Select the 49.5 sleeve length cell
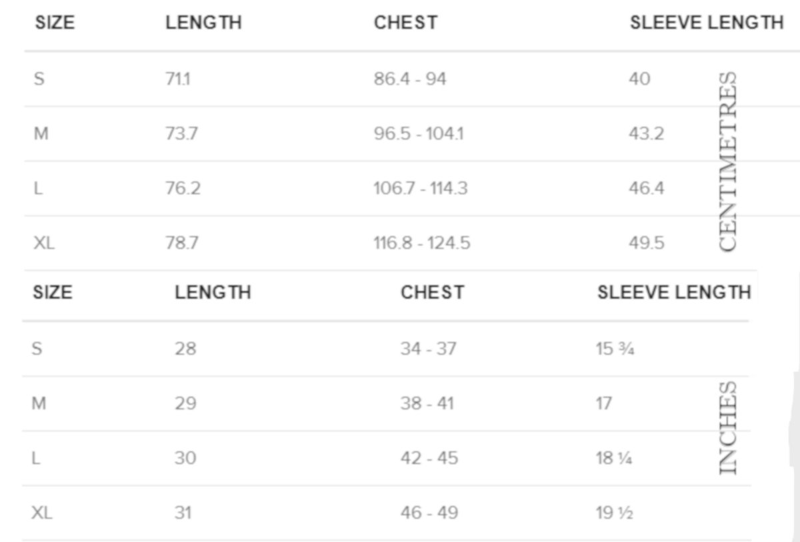 (646, 243)
